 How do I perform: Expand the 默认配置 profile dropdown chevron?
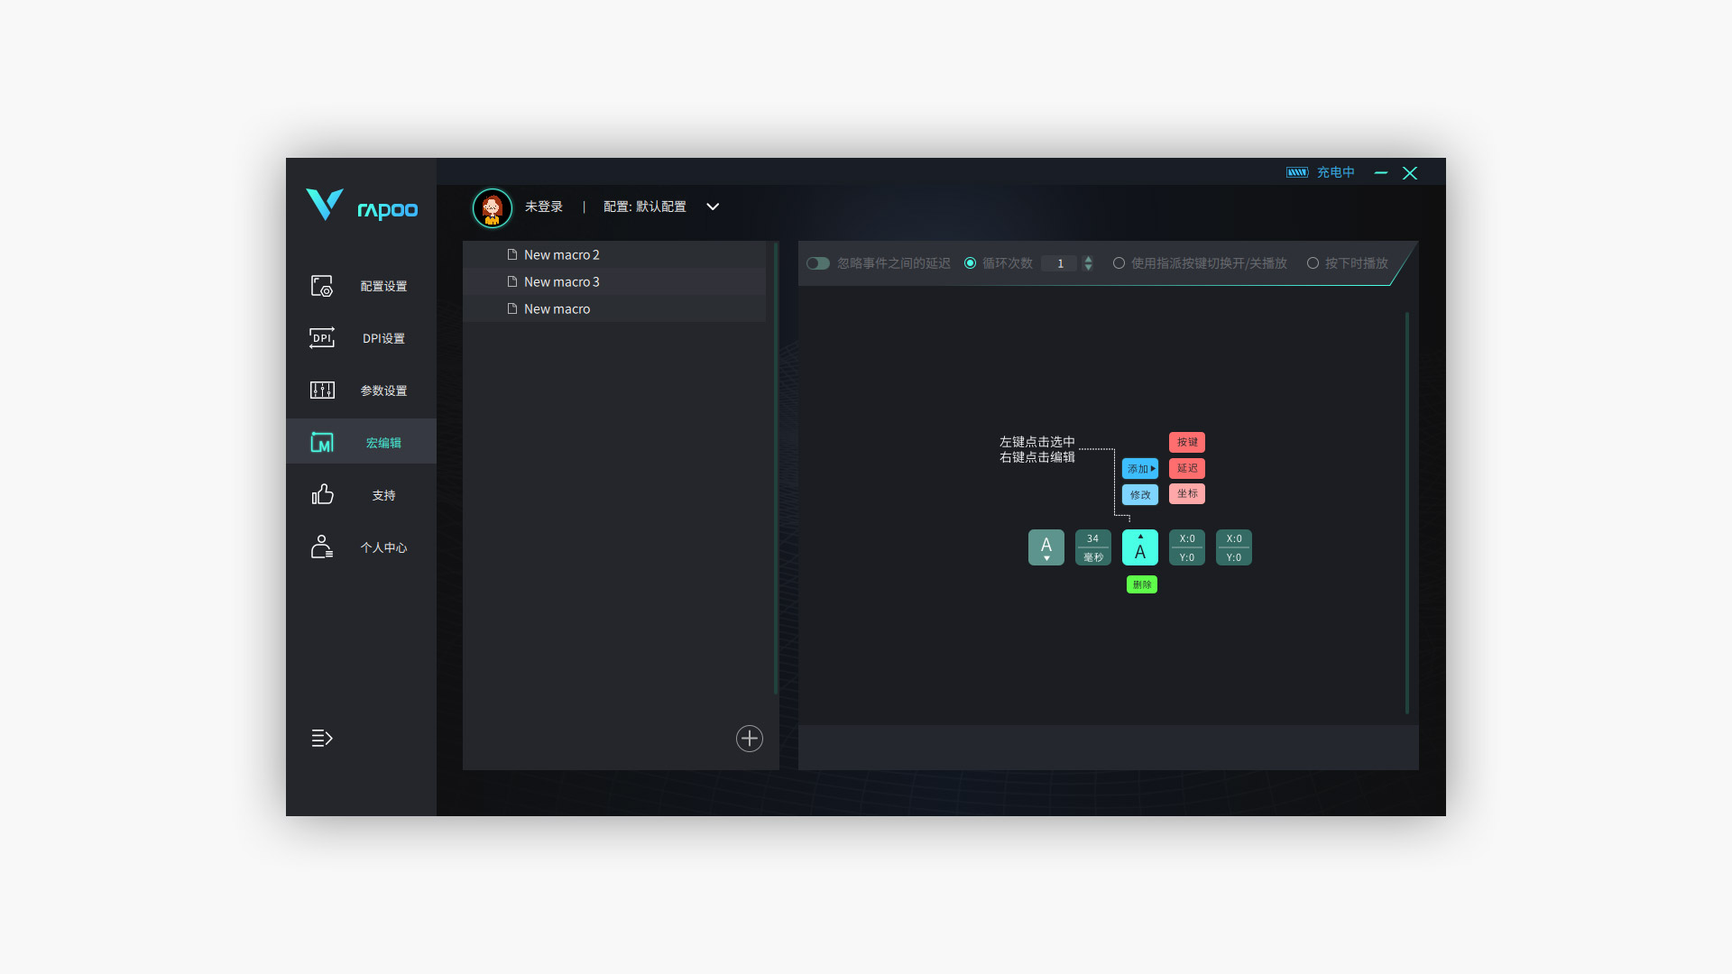(x=713, y=207)
